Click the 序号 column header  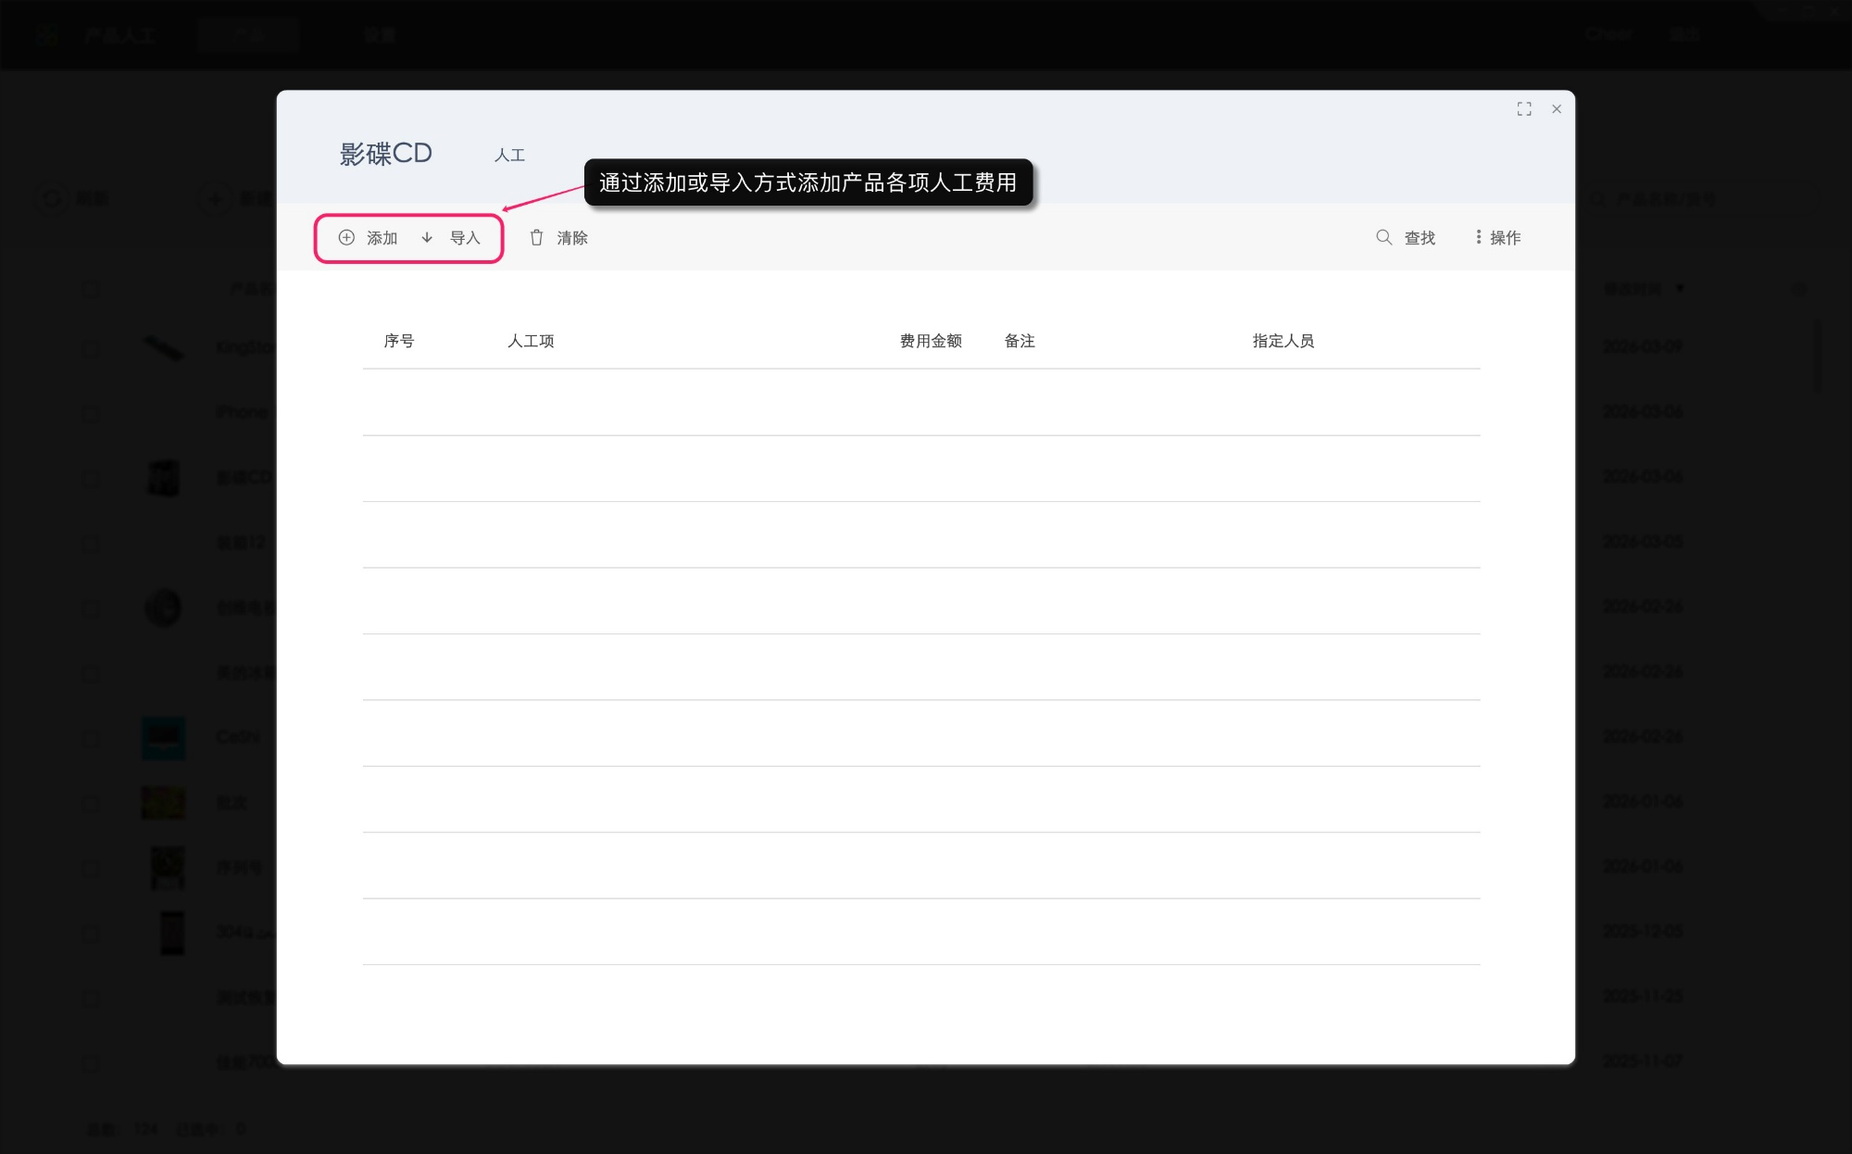[x=399, y=341]
